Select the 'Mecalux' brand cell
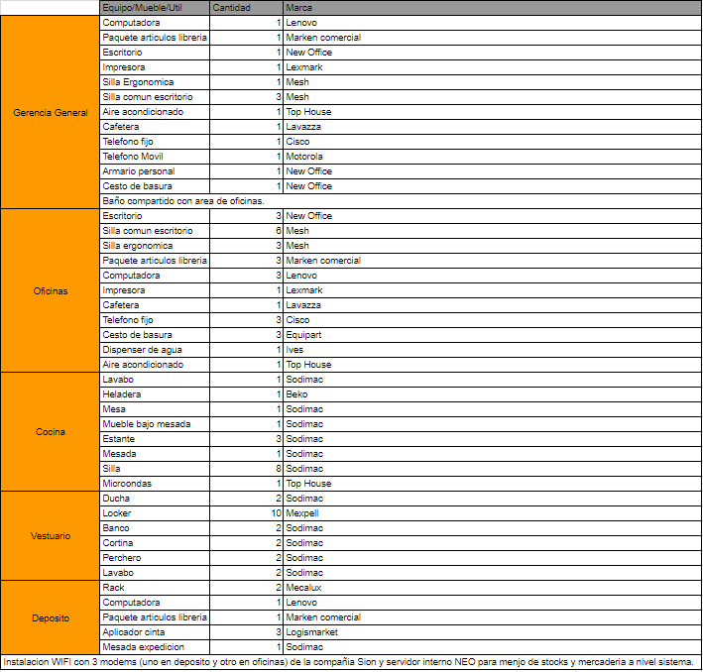Screen dimensions: 703x672 [x=492, y=588]
